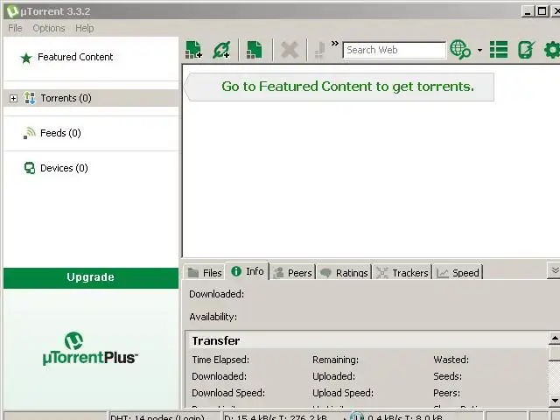This screenshot has width=560, height=420.
Task: Switch to the Trackers tab
Action: [402, 272]
